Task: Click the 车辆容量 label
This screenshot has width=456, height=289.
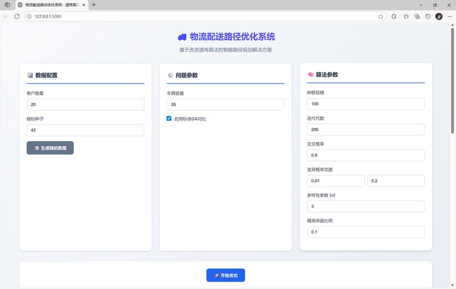Action: click(x=176, y=93)
